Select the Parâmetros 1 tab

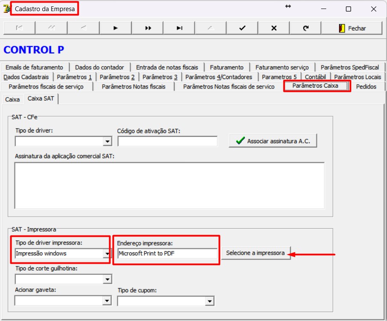(74, 77)
